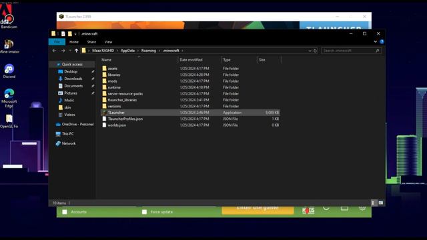The width and height of the screenshot is (427, 240).
Task: Open TLauncher folder icon at bottom
Action: 344,208
